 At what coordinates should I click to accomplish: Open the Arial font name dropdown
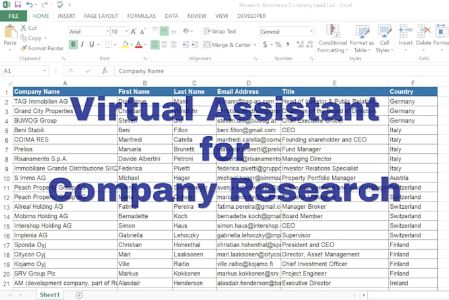108,31
